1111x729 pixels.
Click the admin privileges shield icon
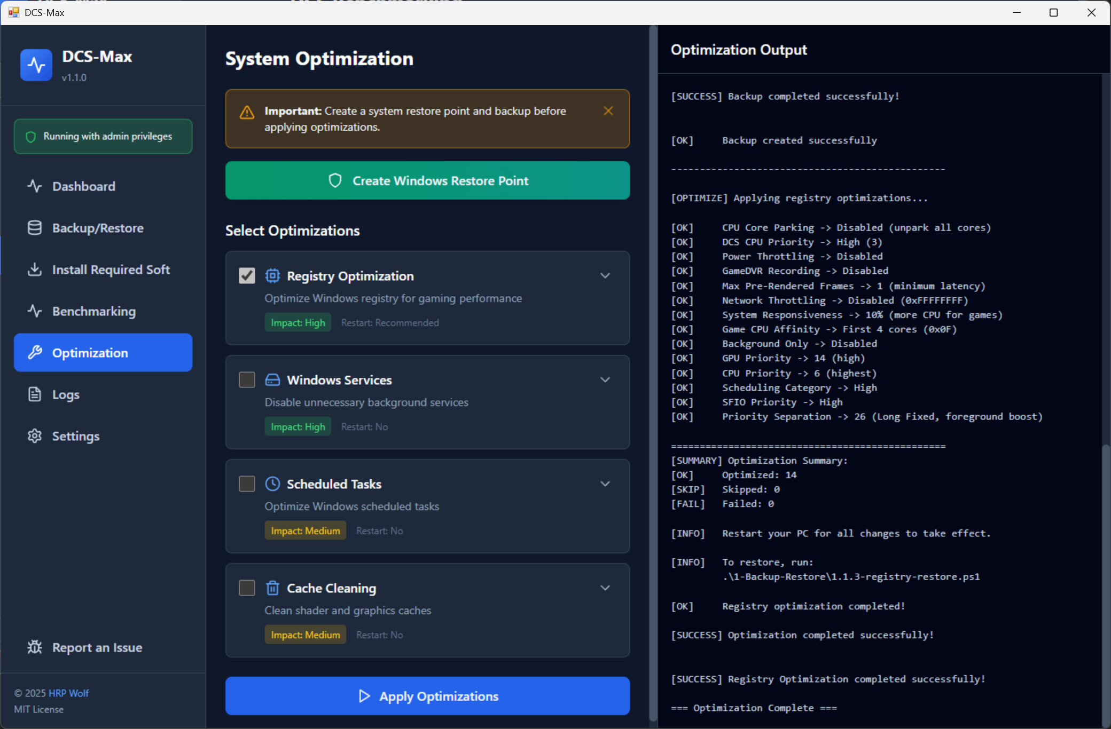pyautogui.click(x=31, y=137)
